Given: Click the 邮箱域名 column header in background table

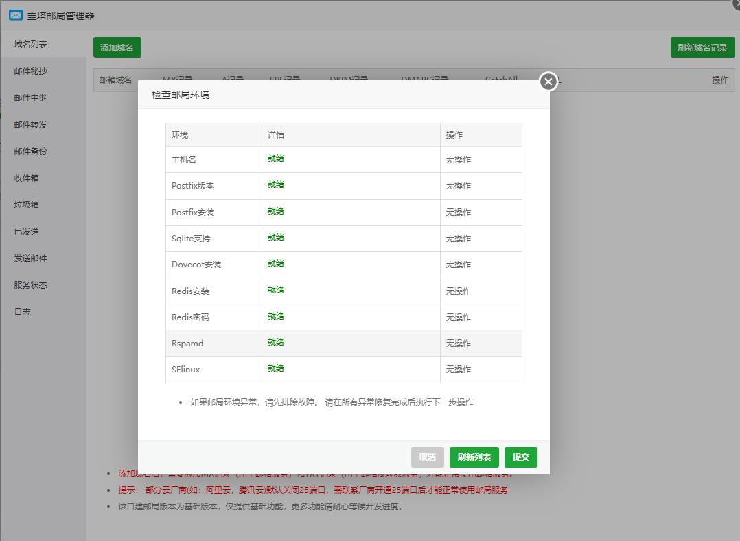Looking at the screenshot, I should pyautogui.click(x=115, y=80).
